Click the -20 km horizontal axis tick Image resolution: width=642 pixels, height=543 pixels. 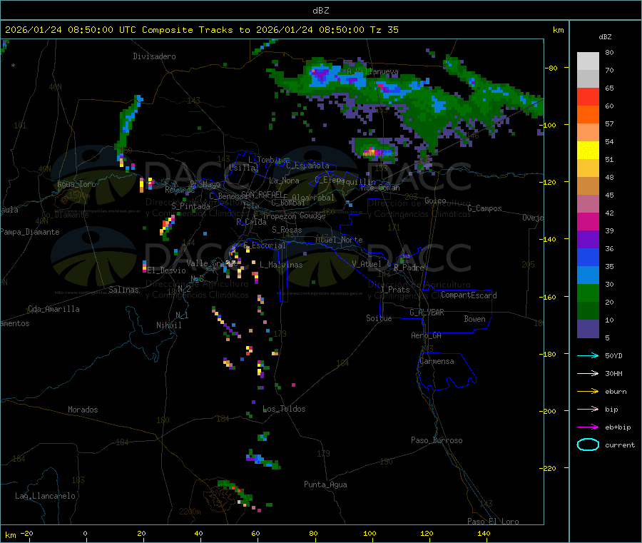pyautogui.click(x=26, y=534)
